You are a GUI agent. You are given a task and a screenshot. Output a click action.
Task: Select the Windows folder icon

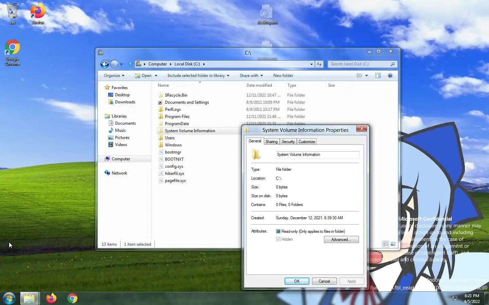(x=161, y=145)
